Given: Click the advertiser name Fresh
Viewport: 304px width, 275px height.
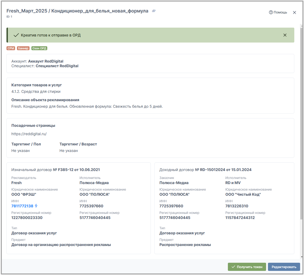Looking at the screenshot, I should pos(17,183).
